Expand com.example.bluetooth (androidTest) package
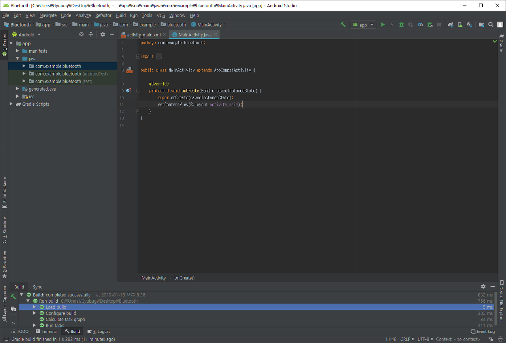506x343 pixels. click(x=24, y=74)
